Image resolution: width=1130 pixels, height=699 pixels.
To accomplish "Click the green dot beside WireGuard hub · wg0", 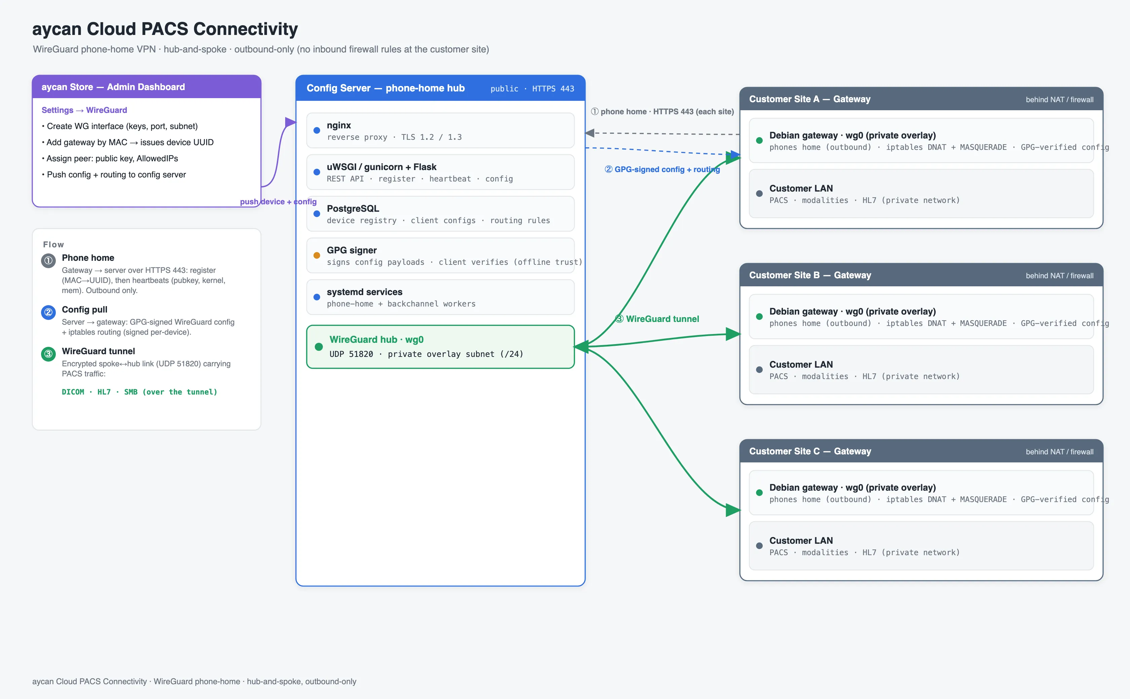I will pos(319,347).
